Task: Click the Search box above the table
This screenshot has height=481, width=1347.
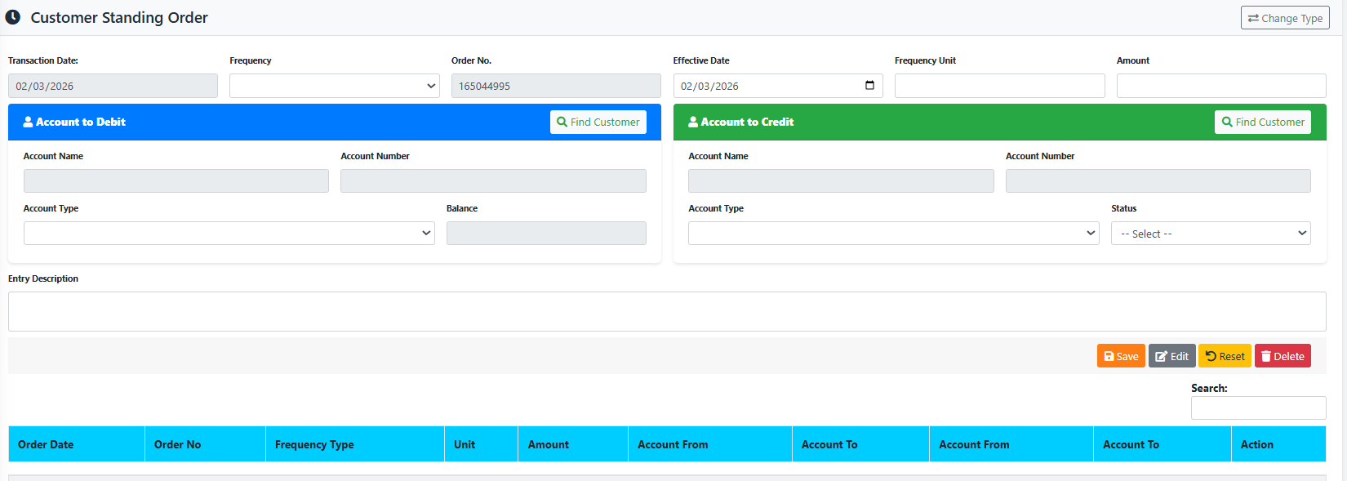Action: [1258, 408]
